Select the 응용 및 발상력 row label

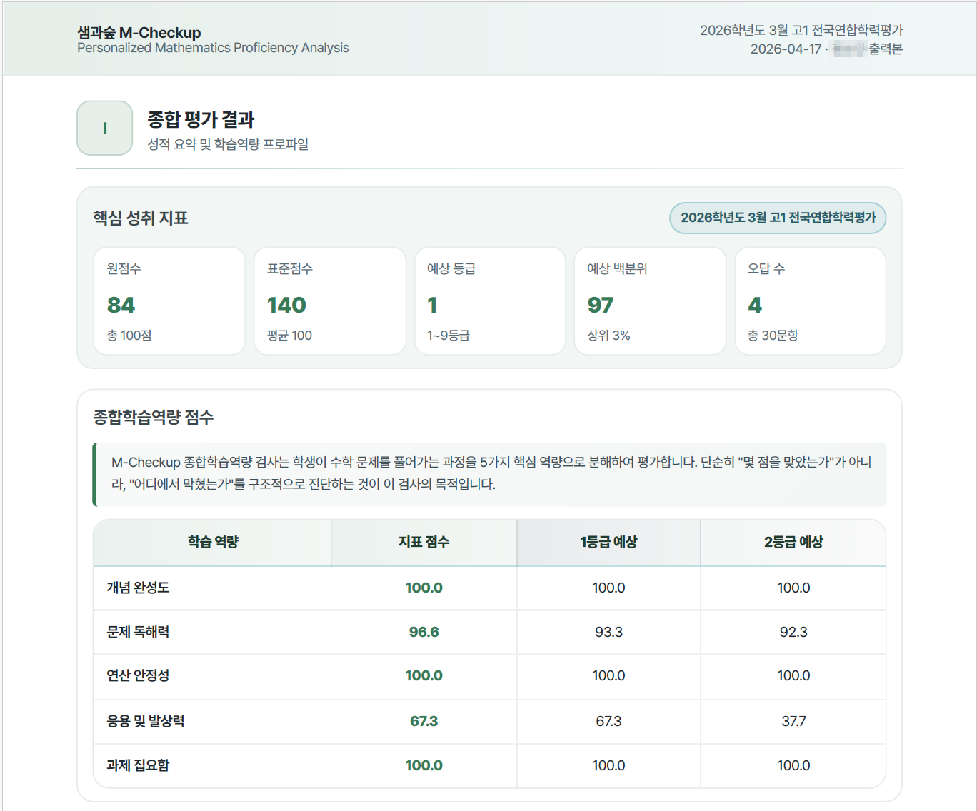146,721
